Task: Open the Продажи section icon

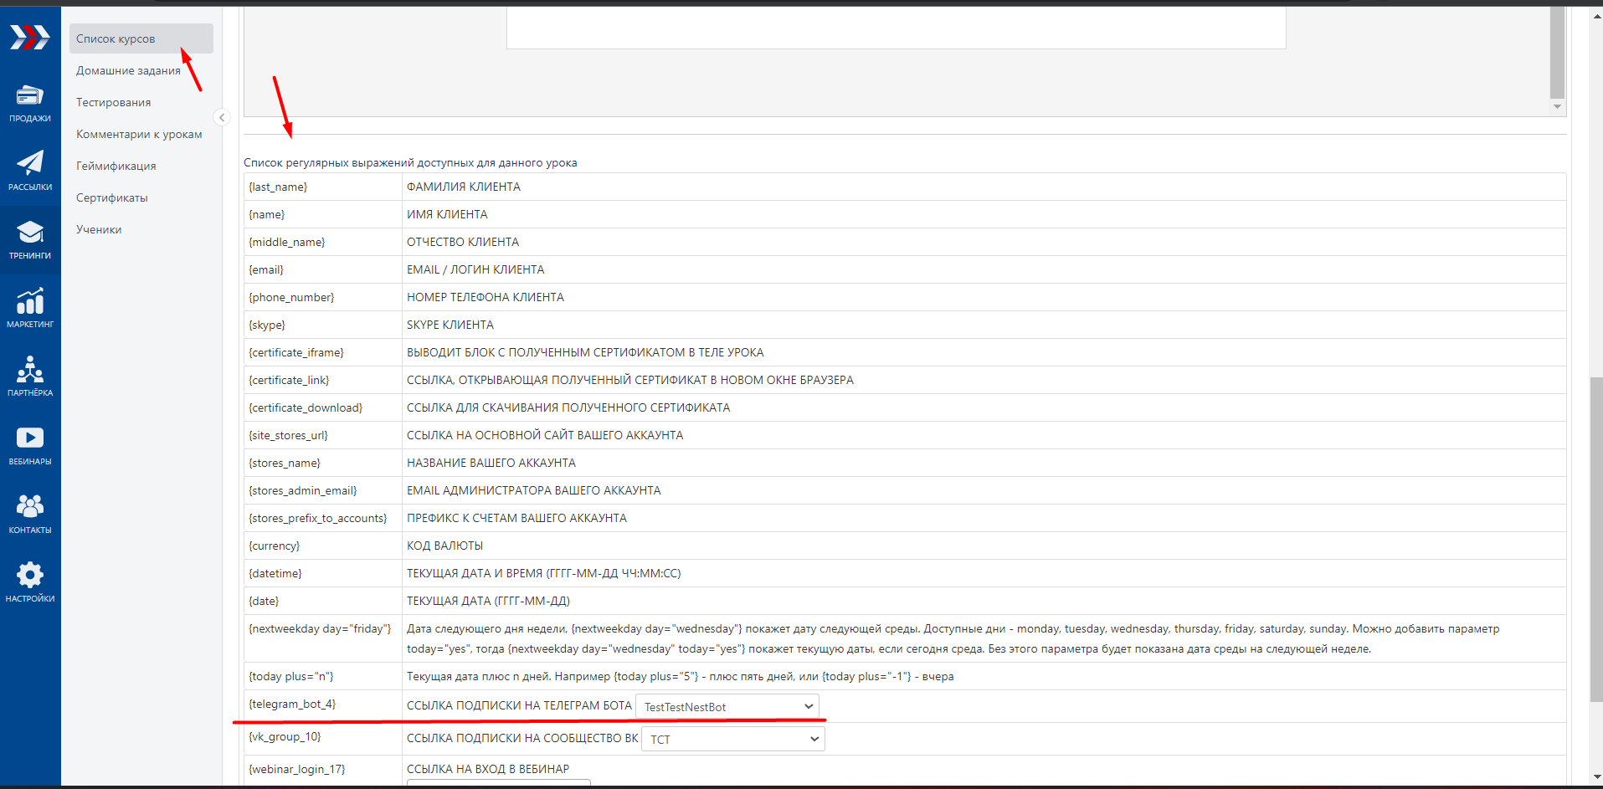Action: pos(30,103)
